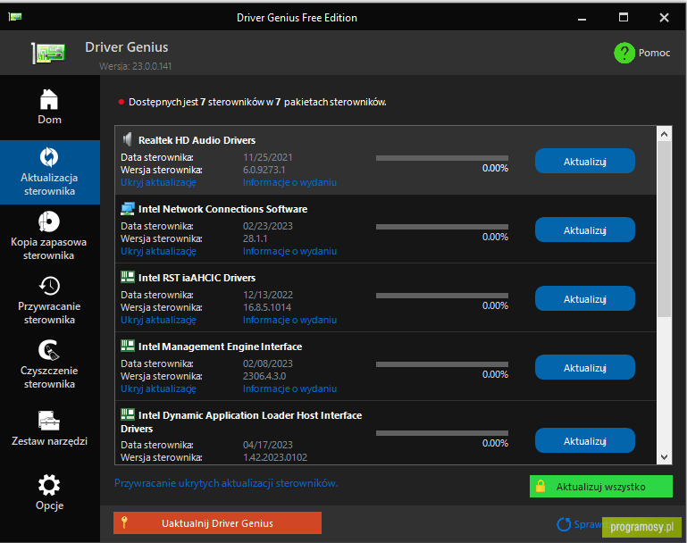
Task: Open the Zestaw narzędzi toolbox icon
Action: click(49, 421)
